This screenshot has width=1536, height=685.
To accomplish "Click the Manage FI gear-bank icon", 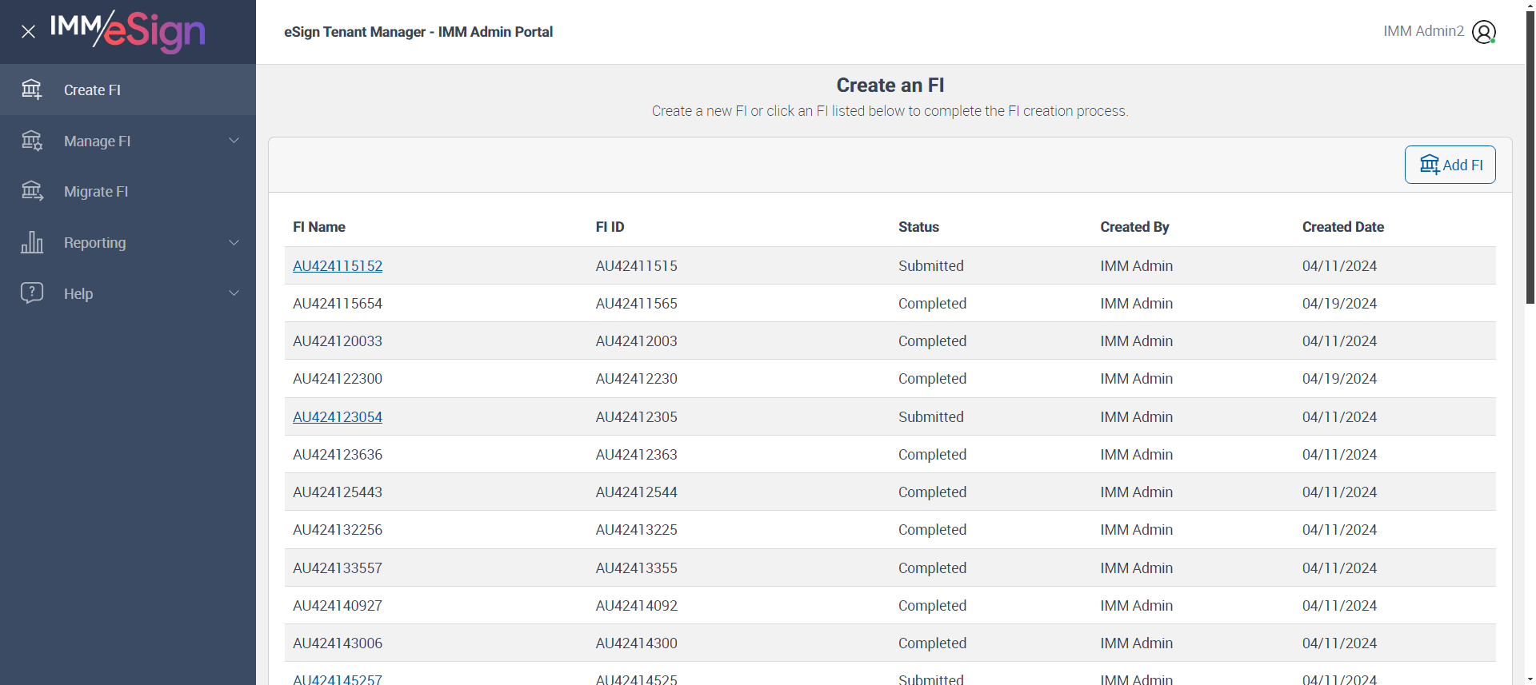I will 32,141.
